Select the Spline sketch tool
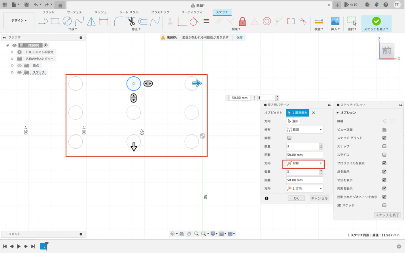The image size is (405, 253). click(79, 21)
